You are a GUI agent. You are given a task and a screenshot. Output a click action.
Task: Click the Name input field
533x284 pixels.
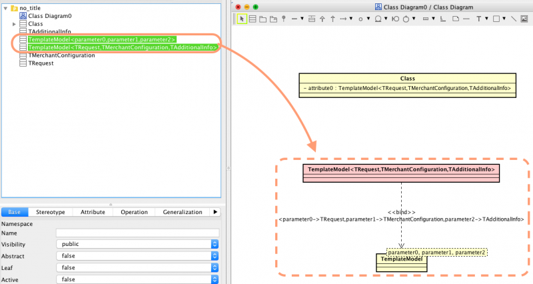138,233
